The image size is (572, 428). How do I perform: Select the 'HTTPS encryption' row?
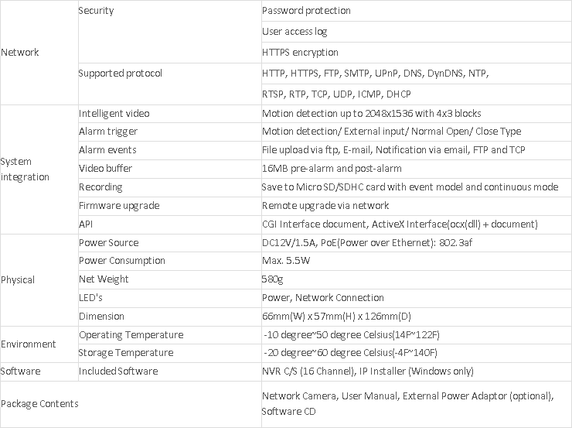[300, 53]
